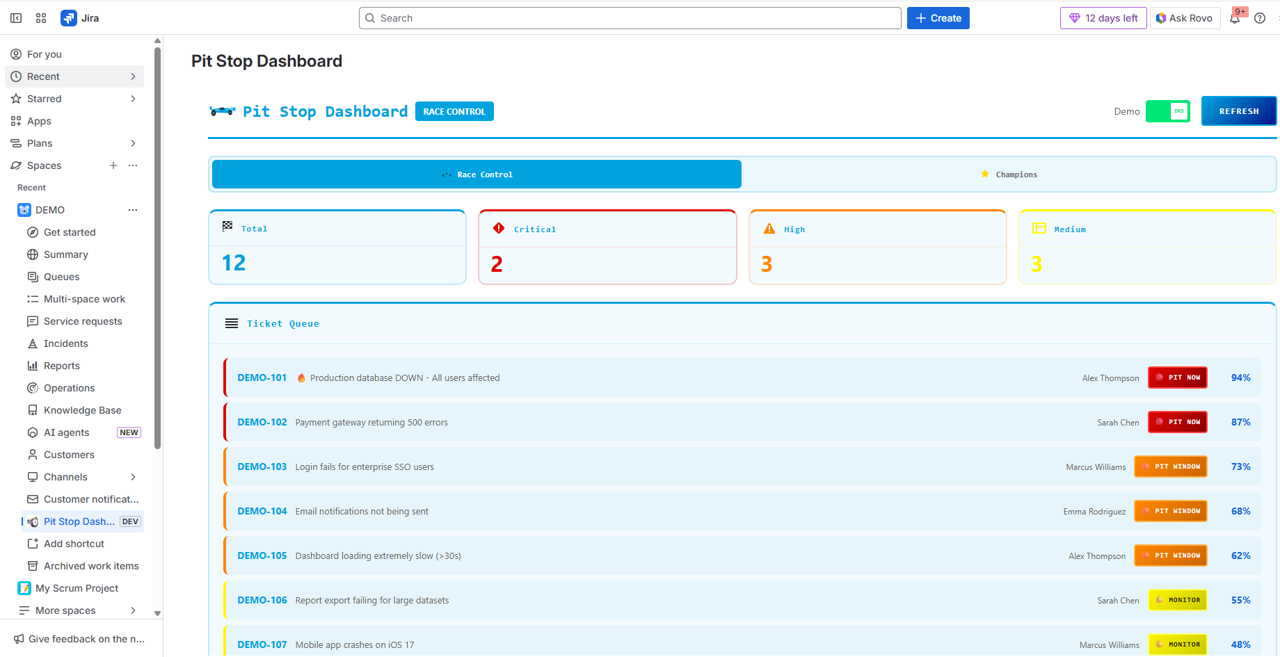Open the DEMO space
Viewport: 1280px width, 657px height.
pyautogui.click(x=50, y=210)
